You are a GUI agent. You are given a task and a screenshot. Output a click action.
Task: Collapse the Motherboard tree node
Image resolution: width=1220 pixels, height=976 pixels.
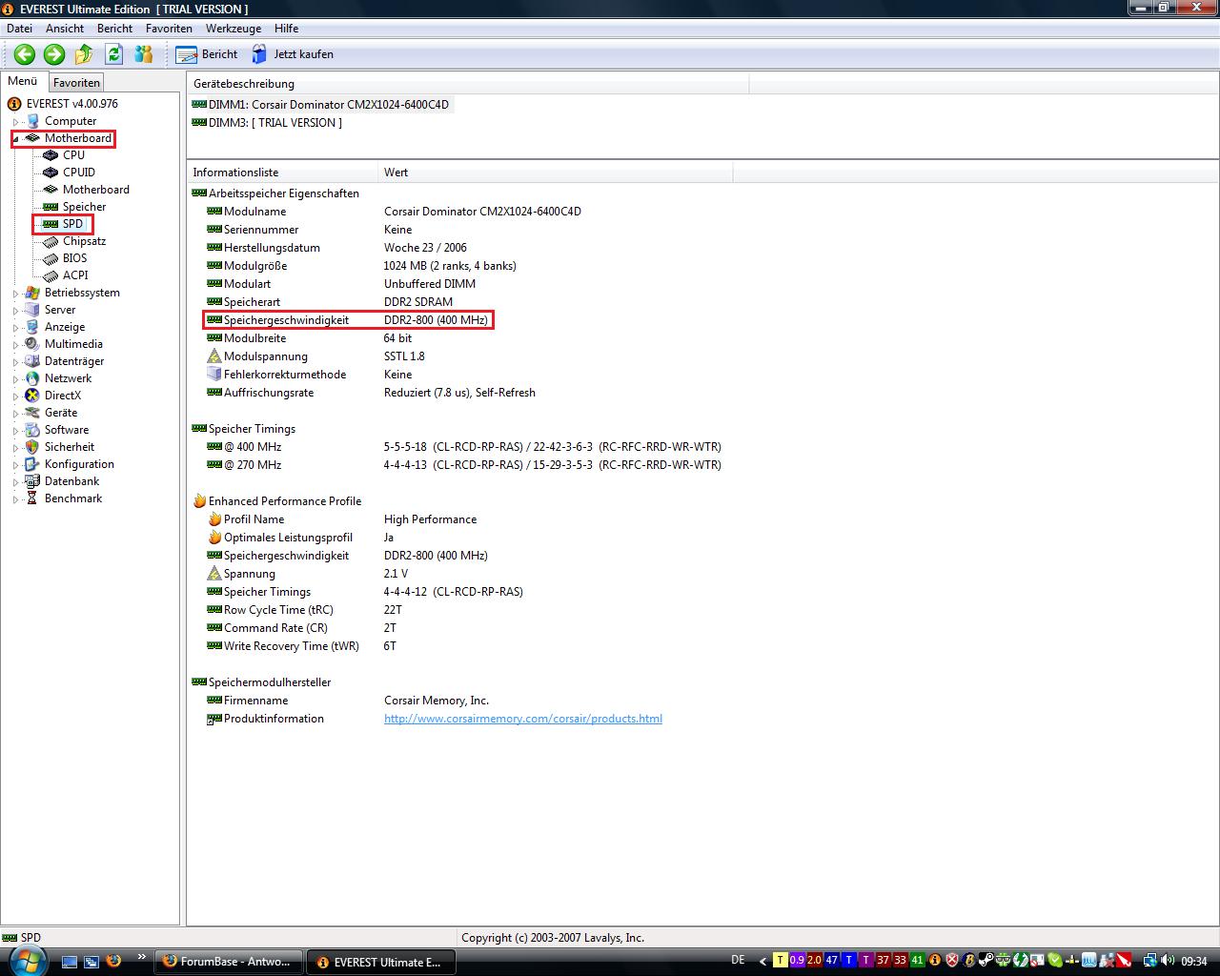[16, 139]
